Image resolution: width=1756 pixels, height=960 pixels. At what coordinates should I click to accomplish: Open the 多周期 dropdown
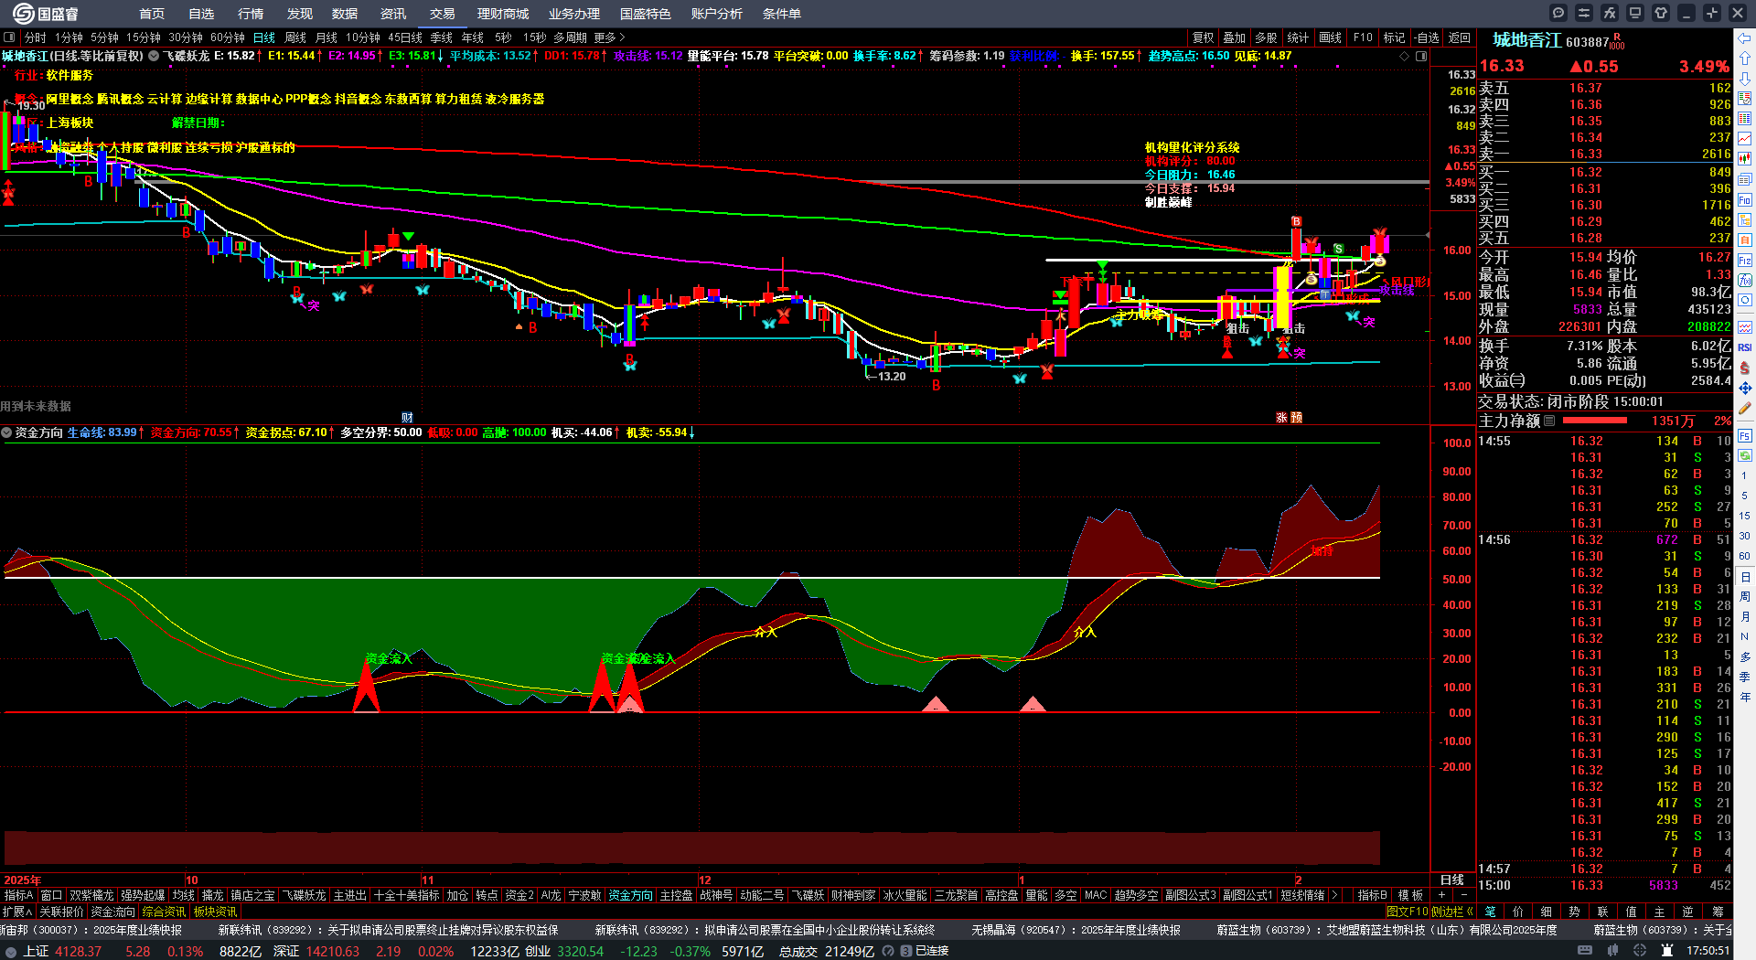point(570,37)
